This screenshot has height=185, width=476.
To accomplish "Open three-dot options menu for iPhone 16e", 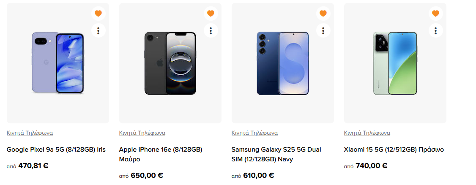I will coord(211,30).
